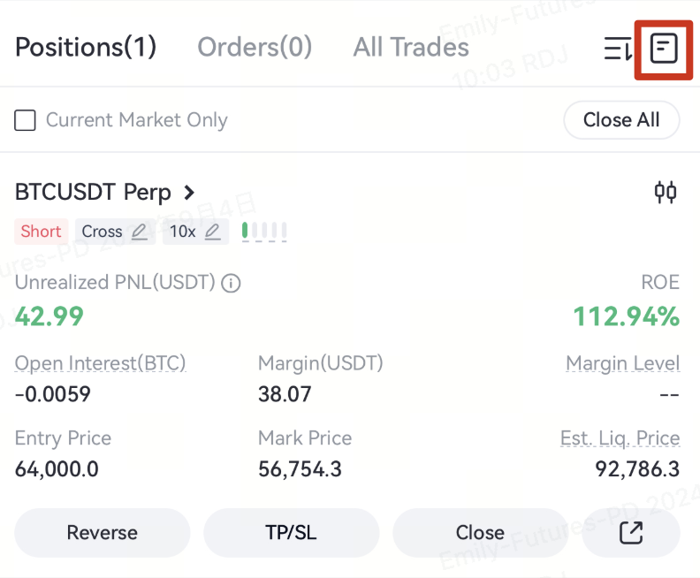Switch to the Orders(0) tab

(x=255, y=47)
